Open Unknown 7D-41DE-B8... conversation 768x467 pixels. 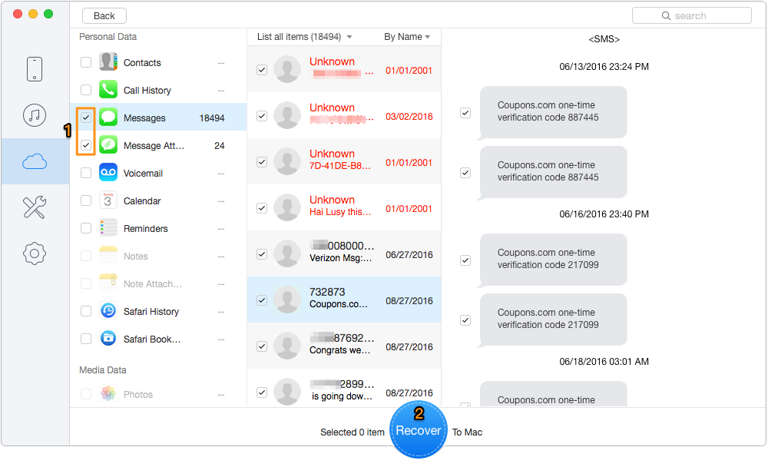[x=344, y=162]
